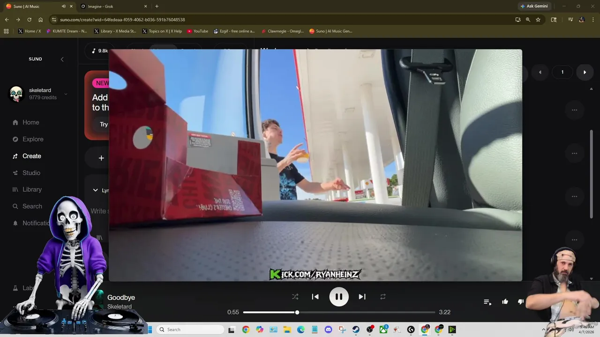This screenshot has width=600, height=337.
Task: Go to the previous page of songs
Action: point(540,72)
